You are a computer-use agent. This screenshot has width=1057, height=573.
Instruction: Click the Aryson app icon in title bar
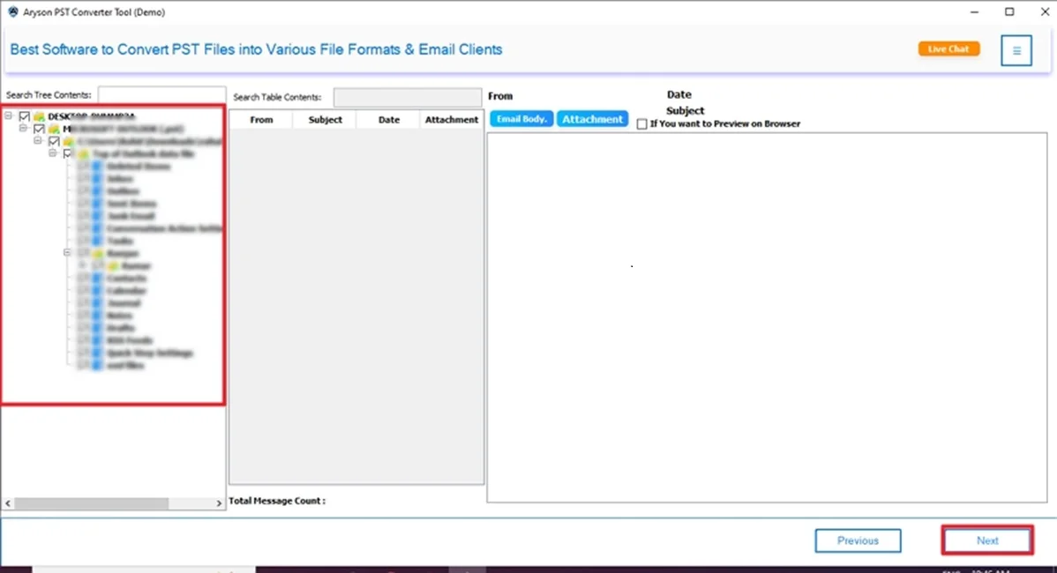point(13,12)
